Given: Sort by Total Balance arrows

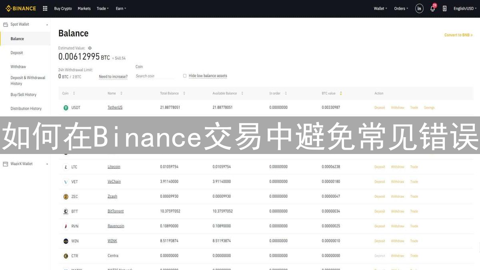Looking at the screenshot, I should (x=184, y=93).
